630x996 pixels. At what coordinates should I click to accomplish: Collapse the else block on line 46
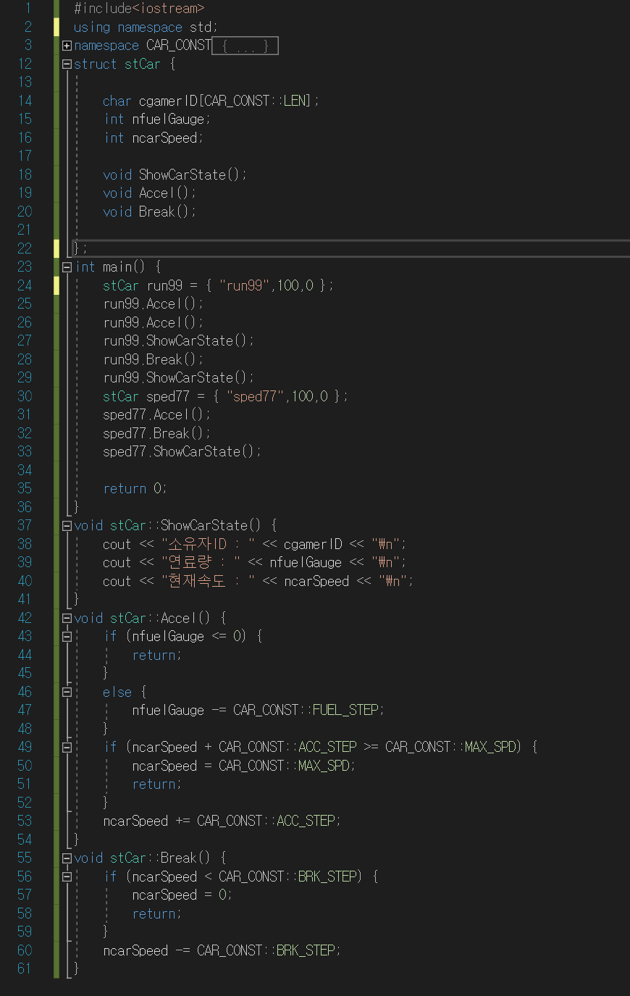point(67,692)
